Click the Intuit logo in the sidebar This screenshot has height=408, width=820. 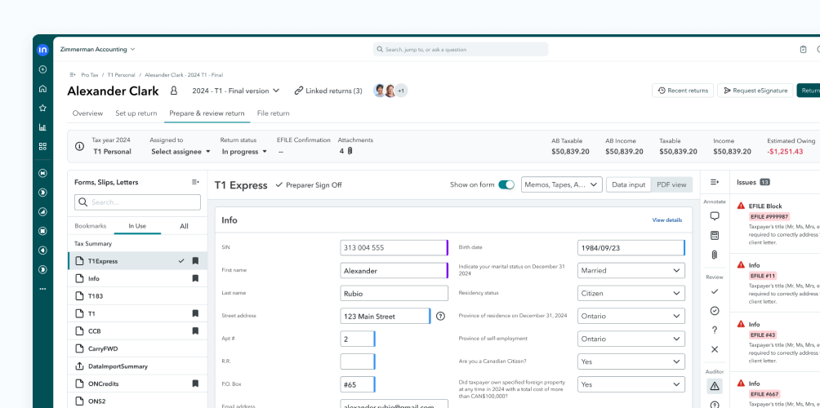(x=43, y=50)
